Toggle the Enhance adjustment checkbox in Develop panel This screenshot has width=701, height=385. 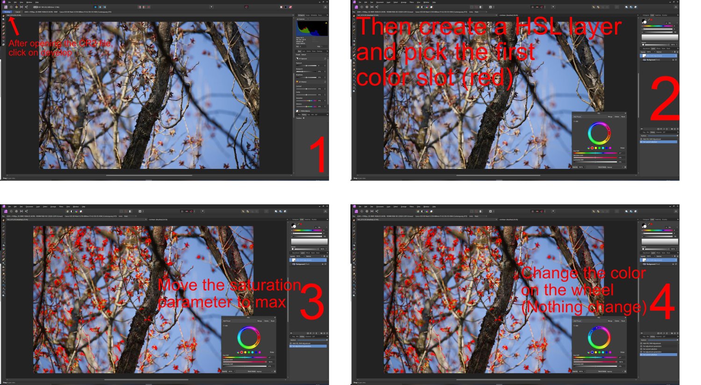[x=300, y=81]
